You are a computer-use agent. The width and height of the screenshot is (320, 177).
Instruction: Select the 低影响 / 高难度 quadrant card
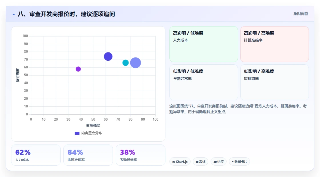pyautogui.click(x=275, y=82)
